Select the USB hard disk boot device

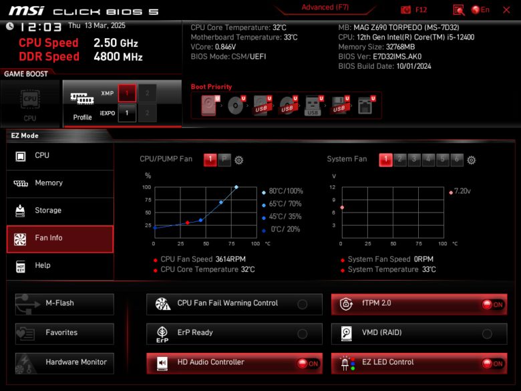point(262,106)
